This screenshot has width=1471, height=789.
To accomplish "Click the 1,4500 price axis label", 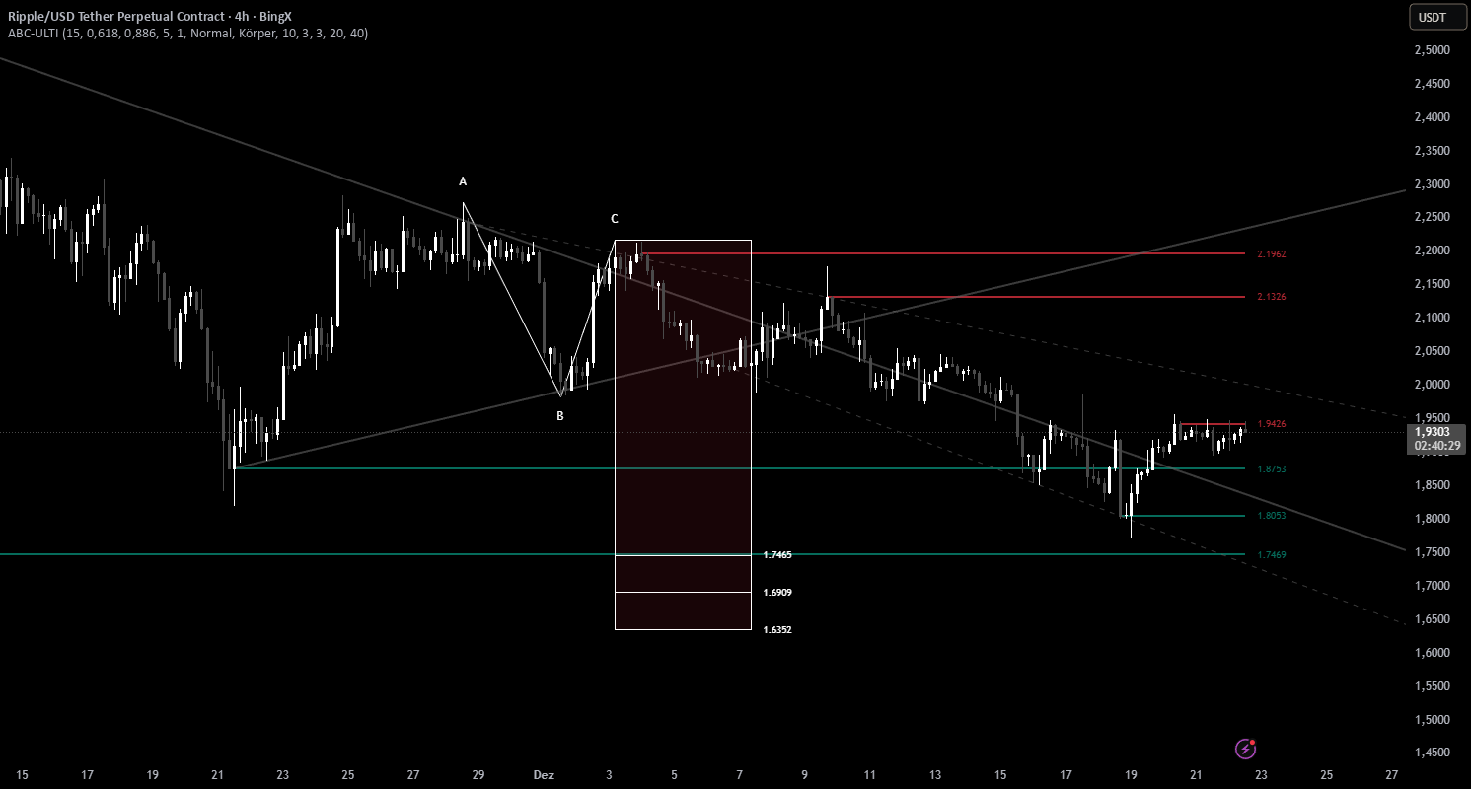I will coord(1432,753).
